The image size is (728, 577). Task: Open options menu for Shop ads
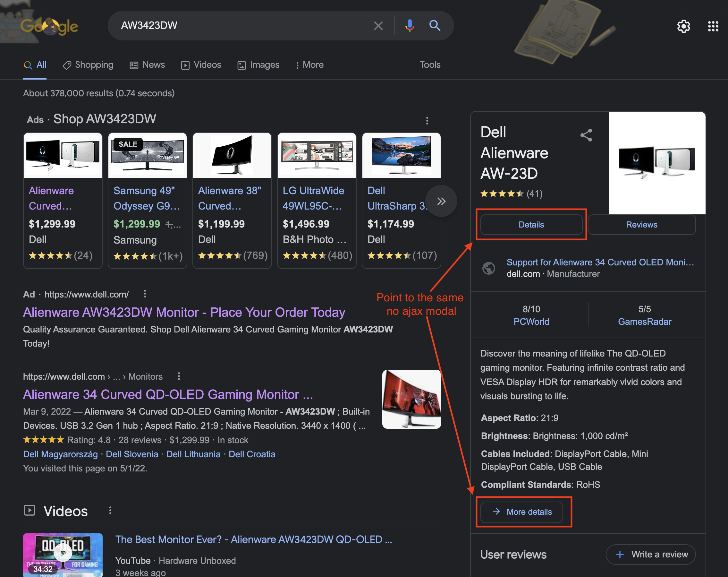[x=427, y=121]
